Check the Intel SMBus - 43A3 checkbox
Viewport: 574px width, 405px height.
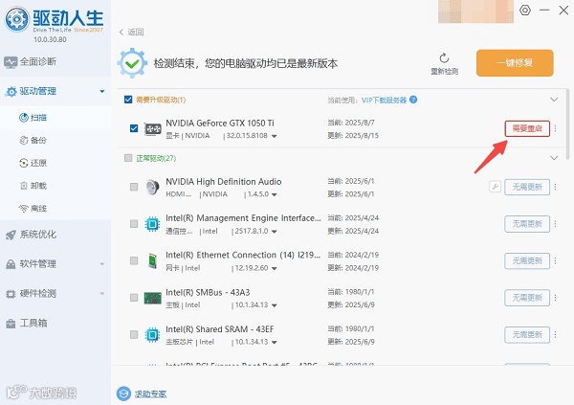[x=134, y=298]
